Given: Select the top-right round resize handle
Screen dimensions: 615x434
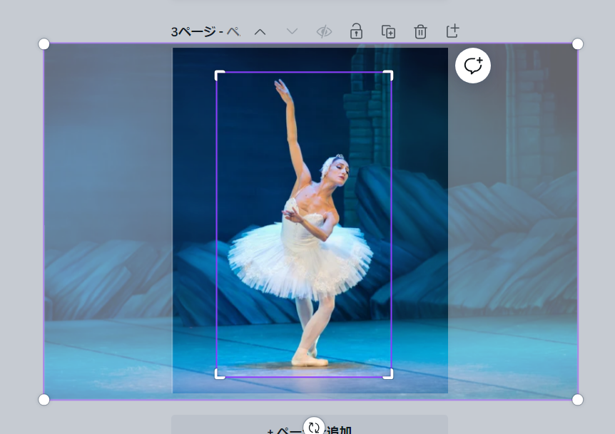Looking at the screenshot, I should point(578,44).
